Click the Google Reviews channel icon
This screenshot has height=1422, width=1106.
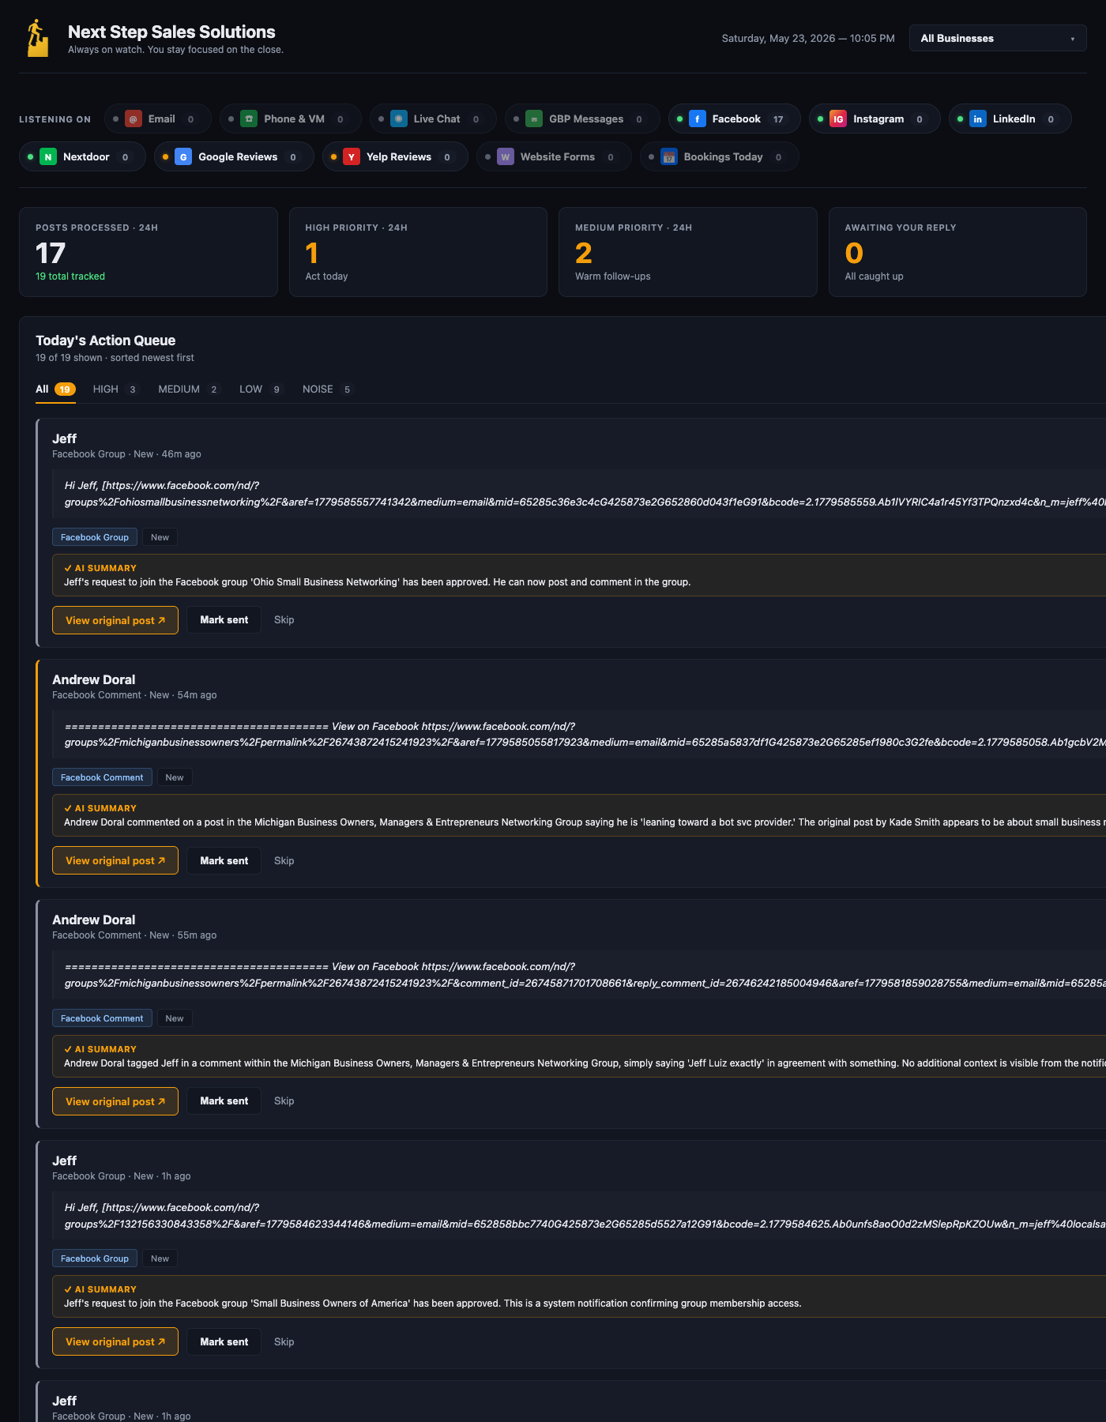(x=183, y=157)
